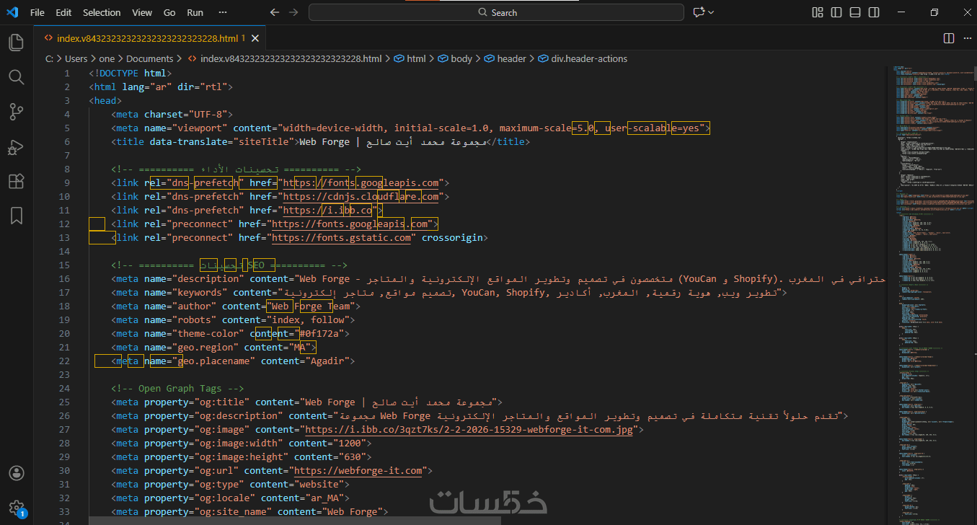Split the editor to the right

tap(949, 38)
